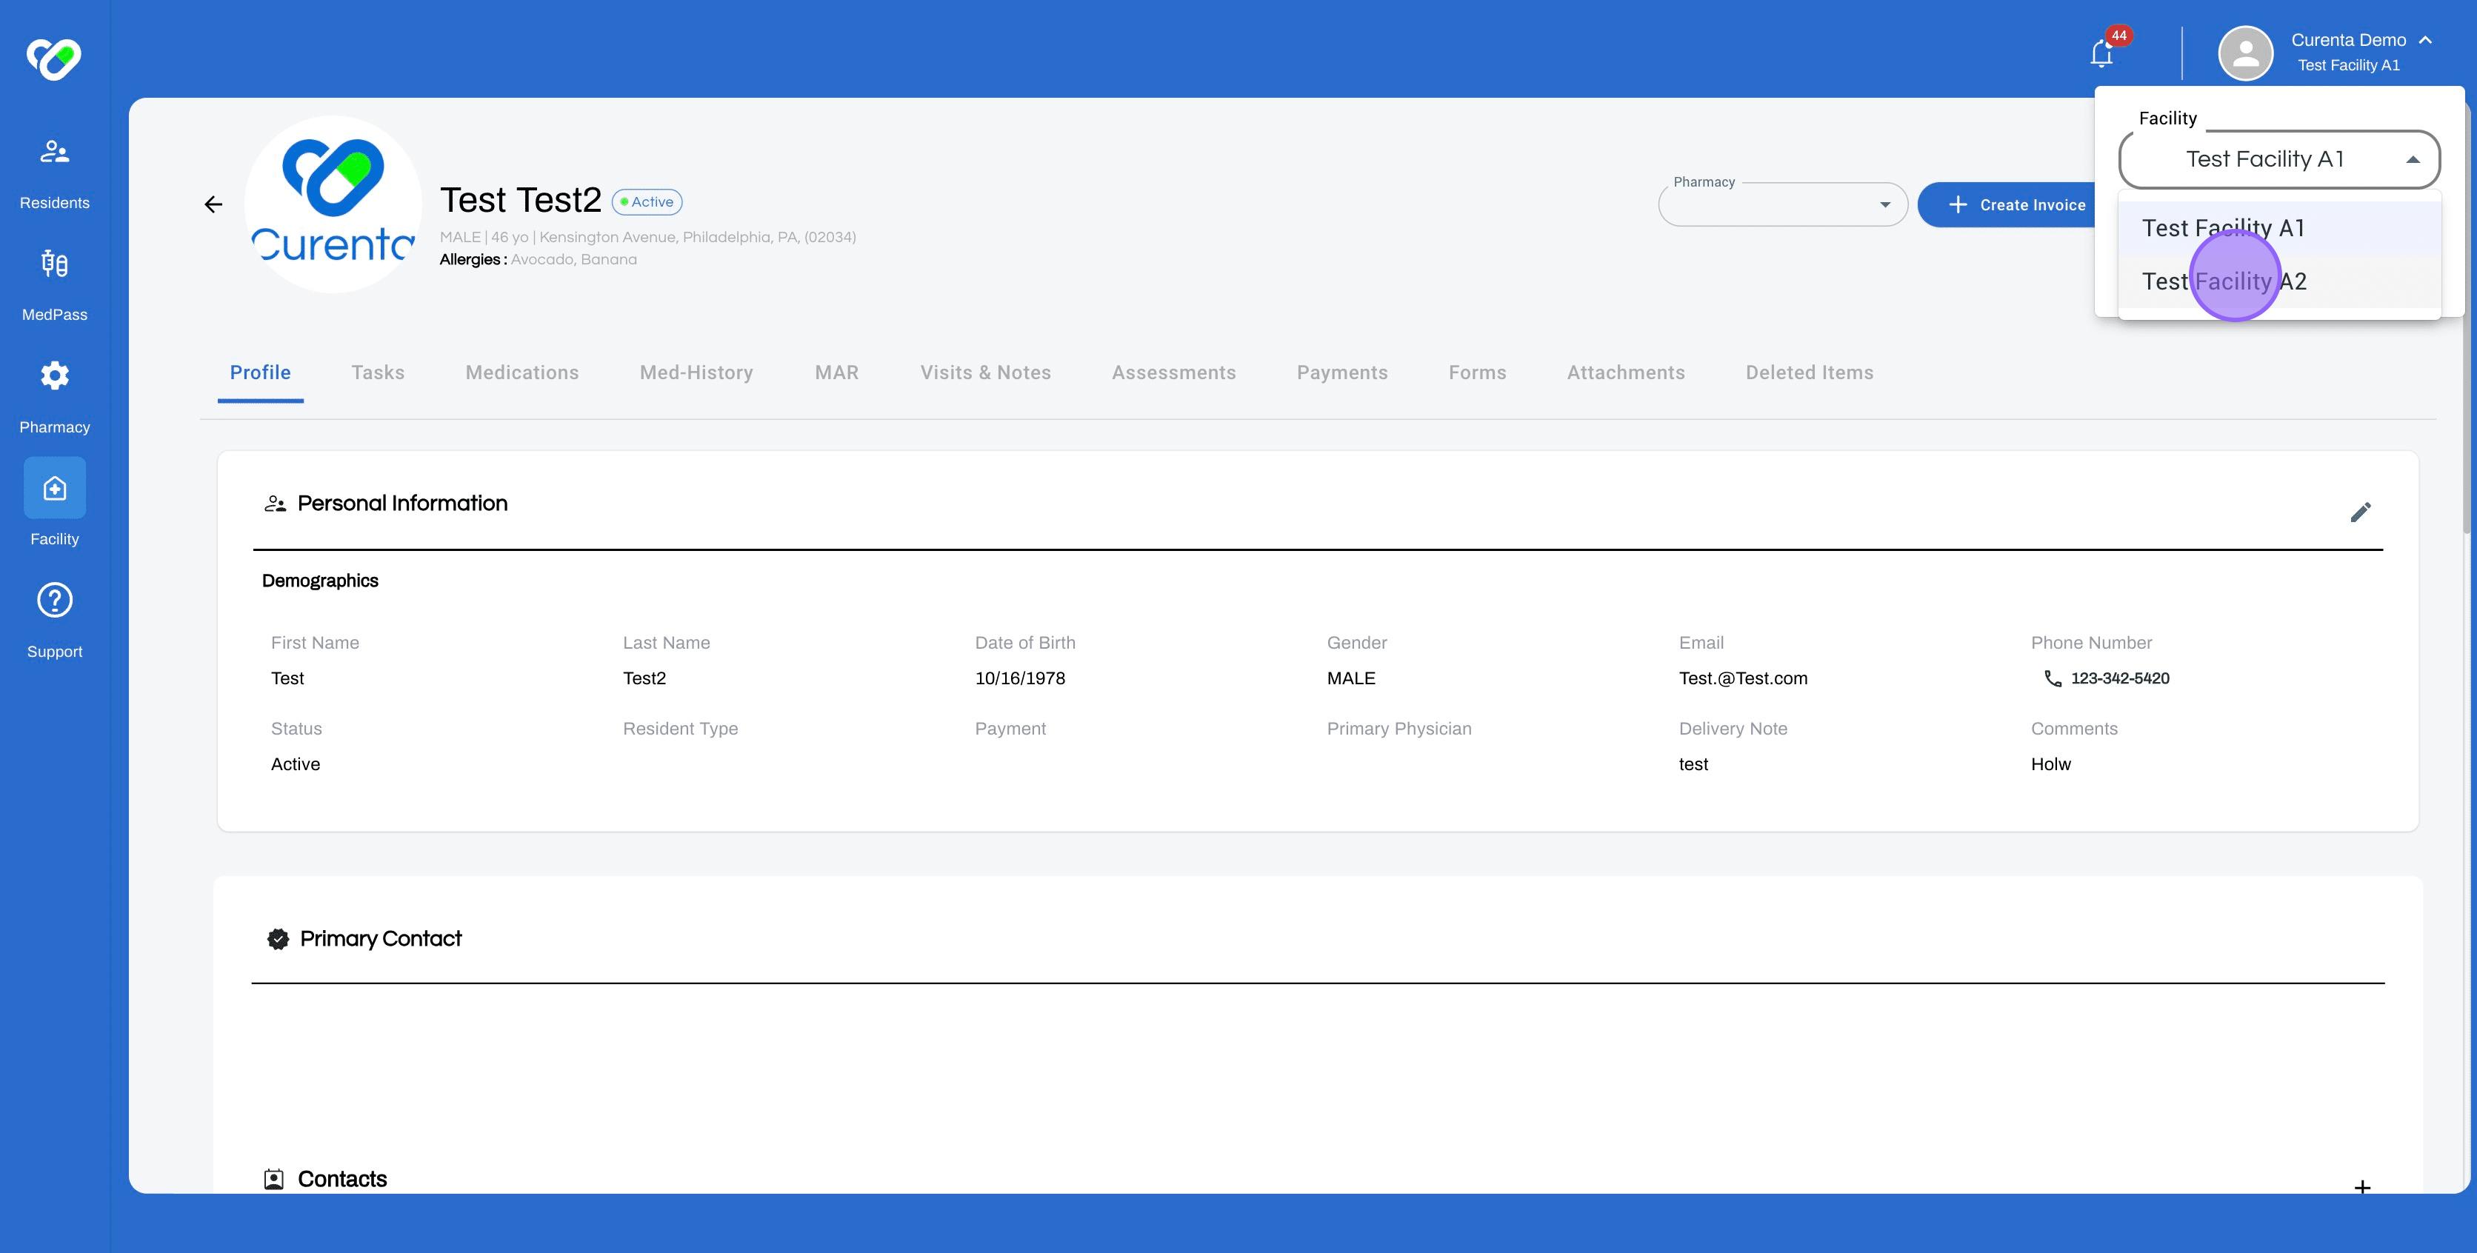Collapse the Facility select showing Test Facility A1

tap(2279, 160)
